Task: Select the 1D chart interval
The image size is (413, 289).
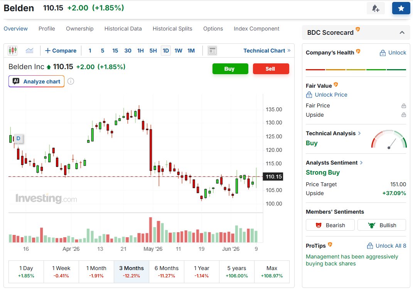Action: click(x=166, y=50)
